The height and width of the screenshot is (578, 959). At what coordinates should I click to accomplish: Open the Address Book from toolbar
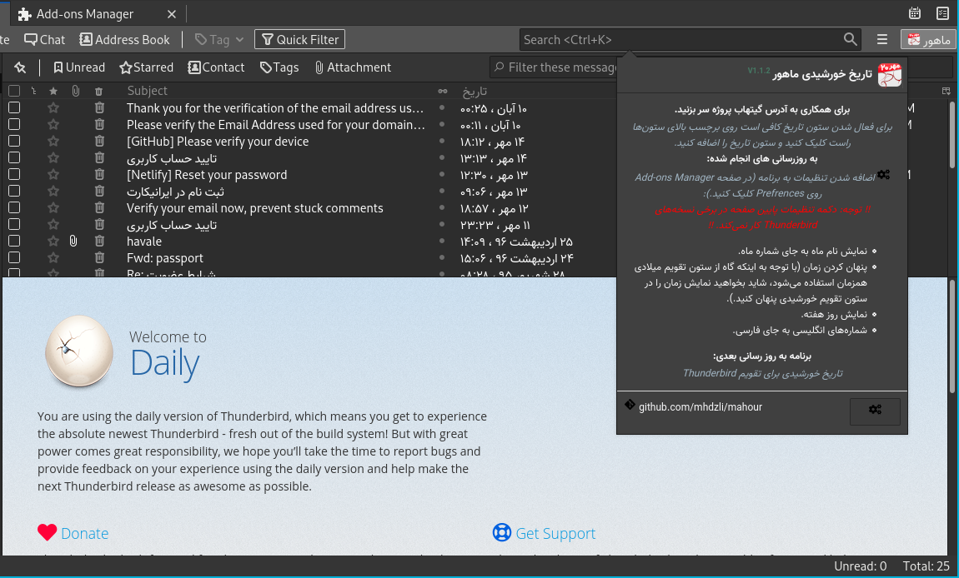click(x=124, y=39)
